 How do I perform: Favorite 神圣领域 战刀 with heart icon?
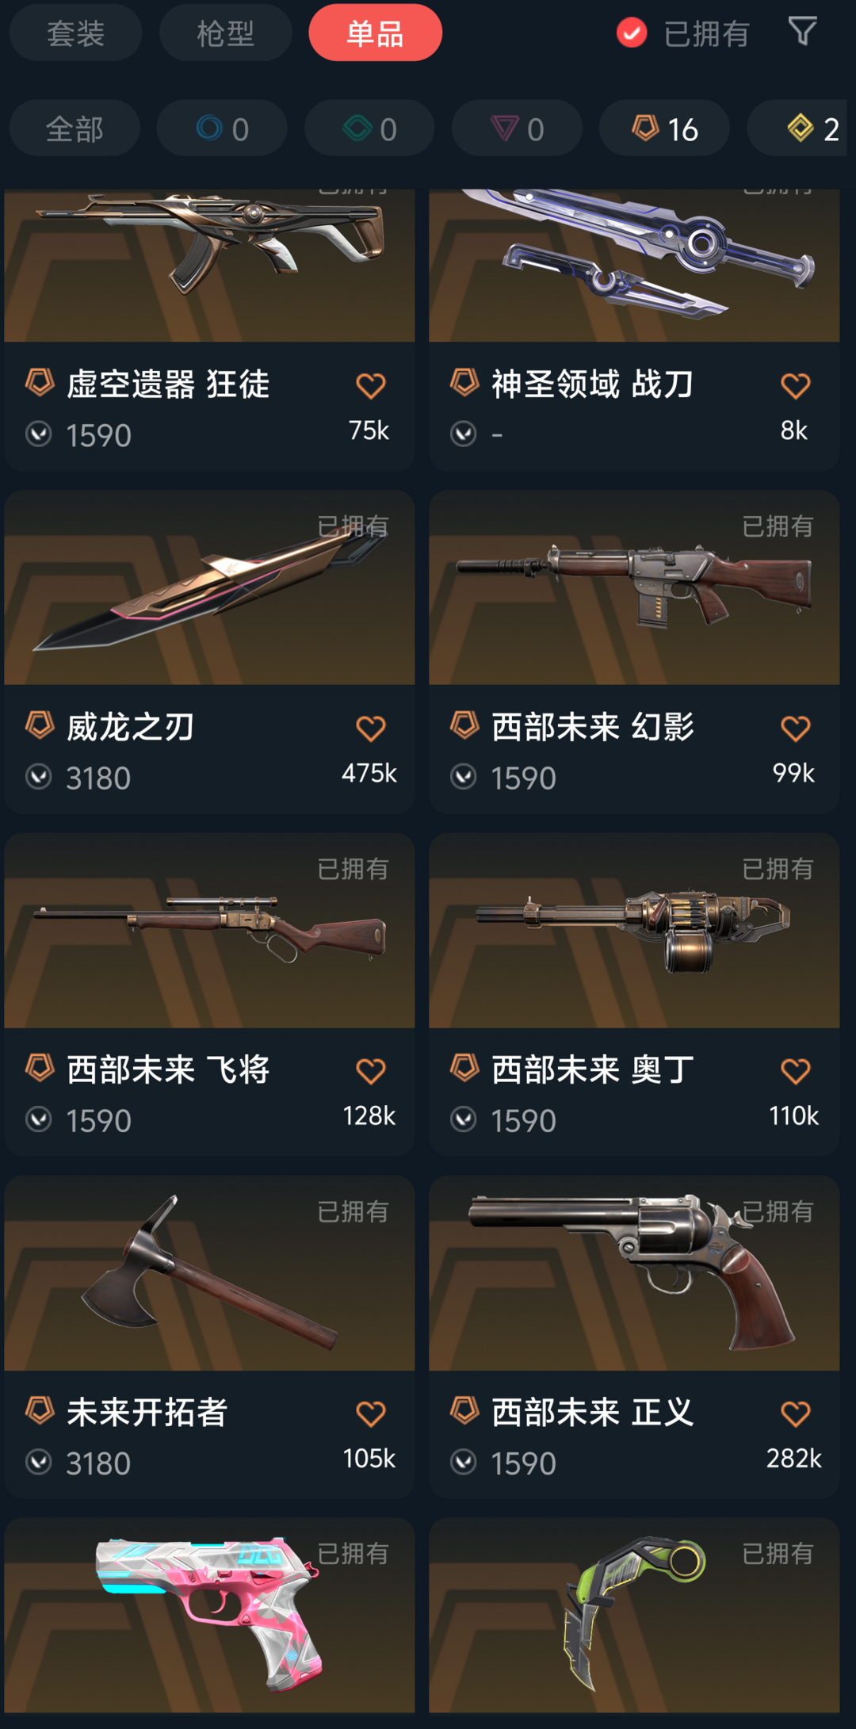(x=795, y=386)
